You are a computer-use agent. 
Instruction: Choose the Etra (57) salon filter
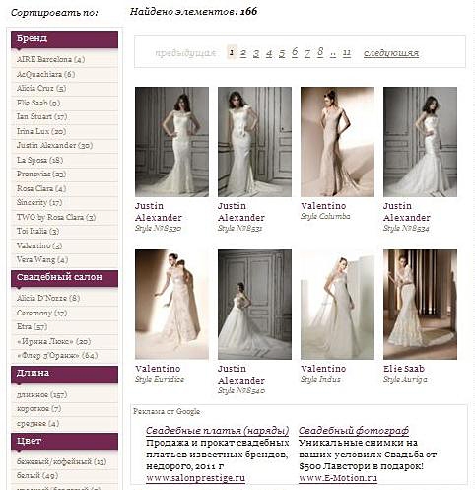[x=32, y=326]
